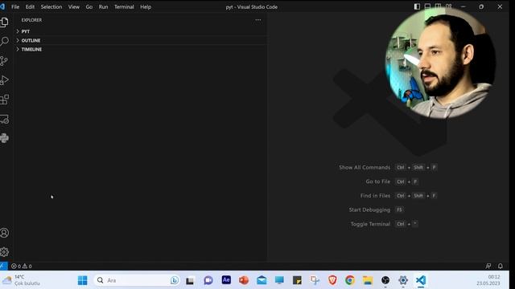Viewport: 515px width, 289px height.
Task: Click the 'Show All Commands' shortcut hint
Action: (x=388, y=168)
